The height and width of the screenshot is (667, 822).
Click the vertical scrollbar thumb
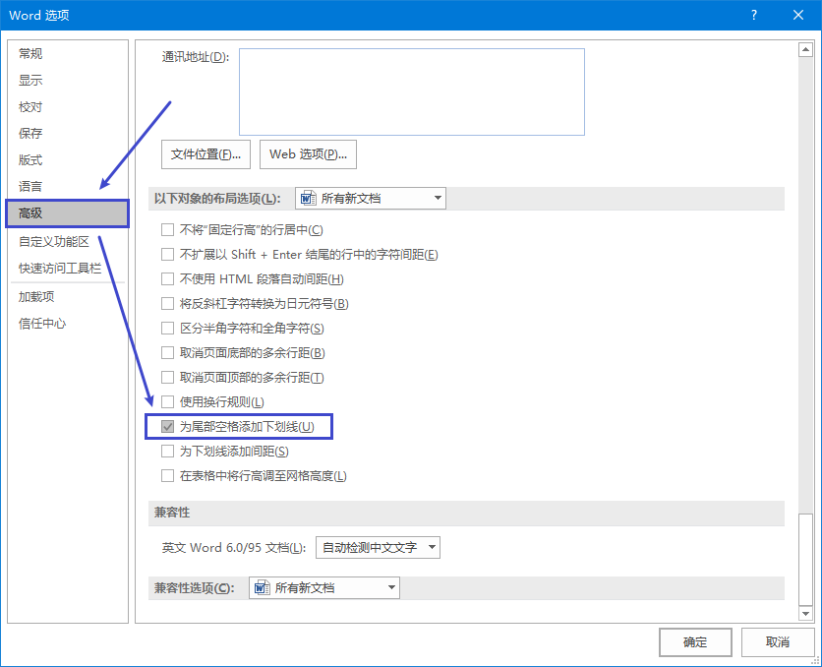[x=805, y=560]
